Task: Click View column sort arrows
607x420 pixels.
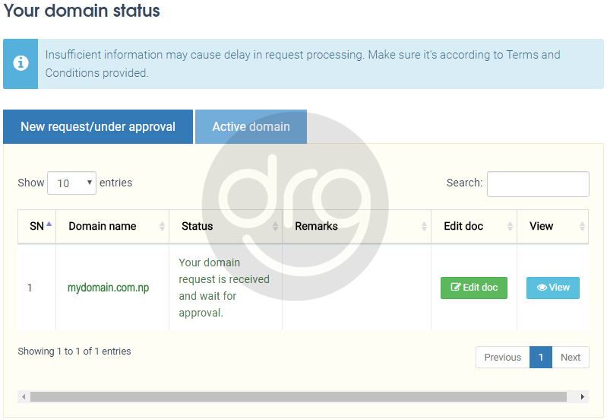Action: click(582, 227)
